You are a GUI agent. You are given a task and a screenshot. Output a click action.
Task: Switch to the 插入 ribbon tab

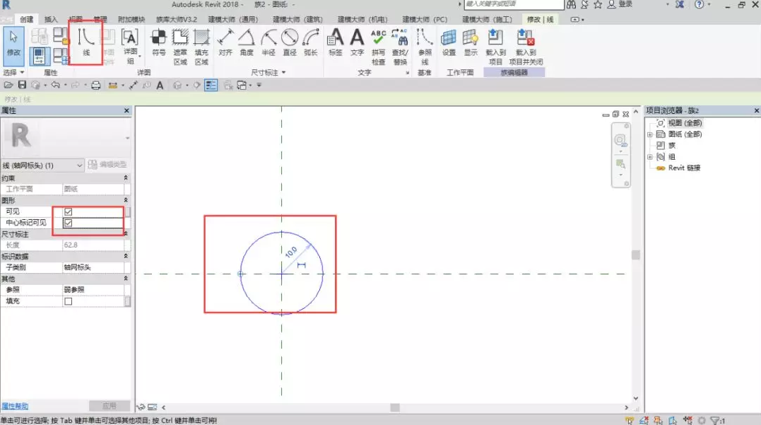(51, 19)
